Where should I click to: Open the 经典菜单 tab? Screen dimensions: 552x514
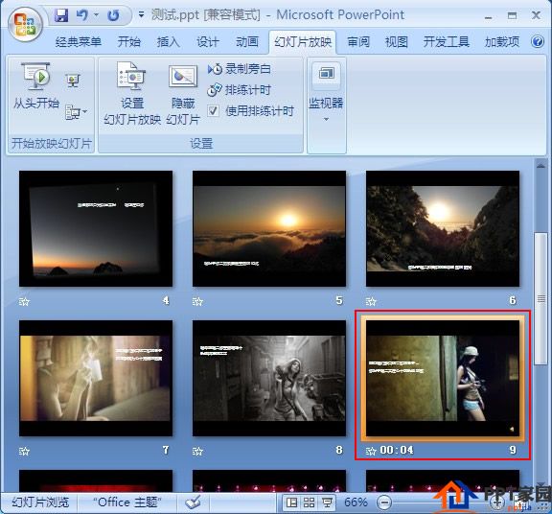pyautogui.click(x=79, y=42)
